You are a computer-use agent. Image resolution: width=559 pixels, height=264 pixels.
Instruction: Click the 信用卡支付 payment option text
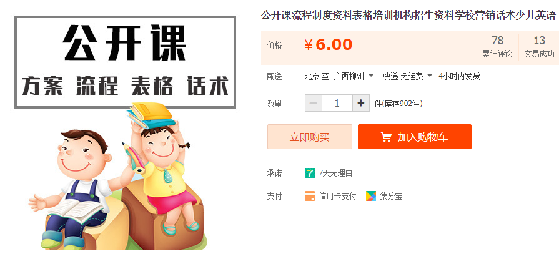pyautogui.click(x=337, y=197)
